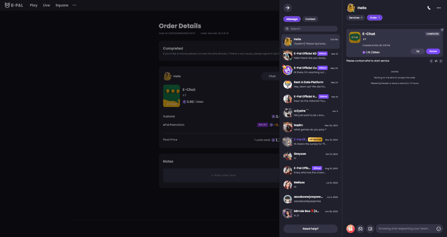Open the emoji picker icon
Viewport: 447px width, 237px height.
pos(439,229)
